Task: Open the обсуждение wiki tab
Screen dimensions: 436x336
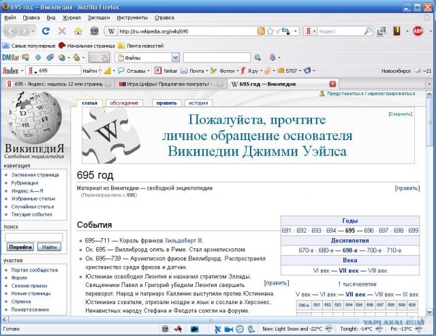Action: pos(124,103)
